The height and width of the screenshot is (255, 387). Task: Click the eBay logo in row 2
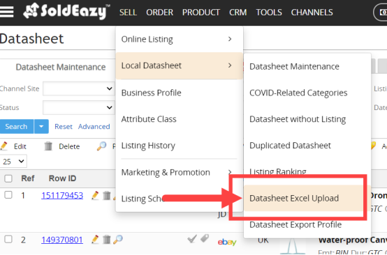point(227,242)
